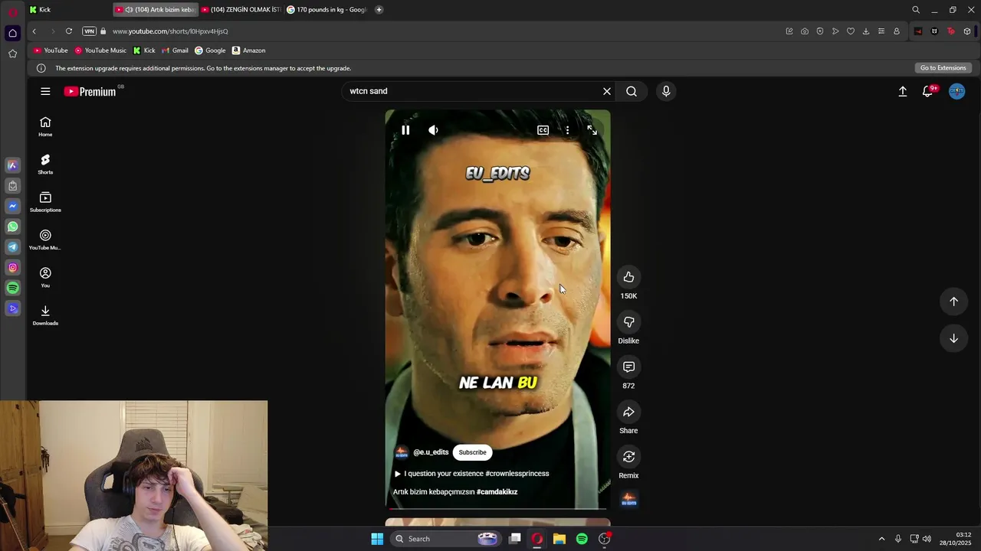Open the heart bookmarks icon in toolbar
The image size is (981, 551).
coord(850,31)
